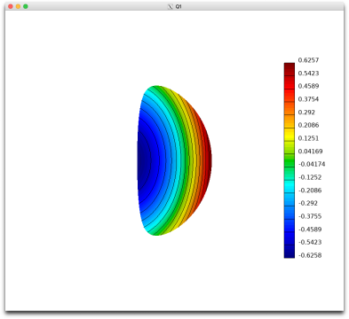Maximize window using green title bar button

[x=26, y=6]
